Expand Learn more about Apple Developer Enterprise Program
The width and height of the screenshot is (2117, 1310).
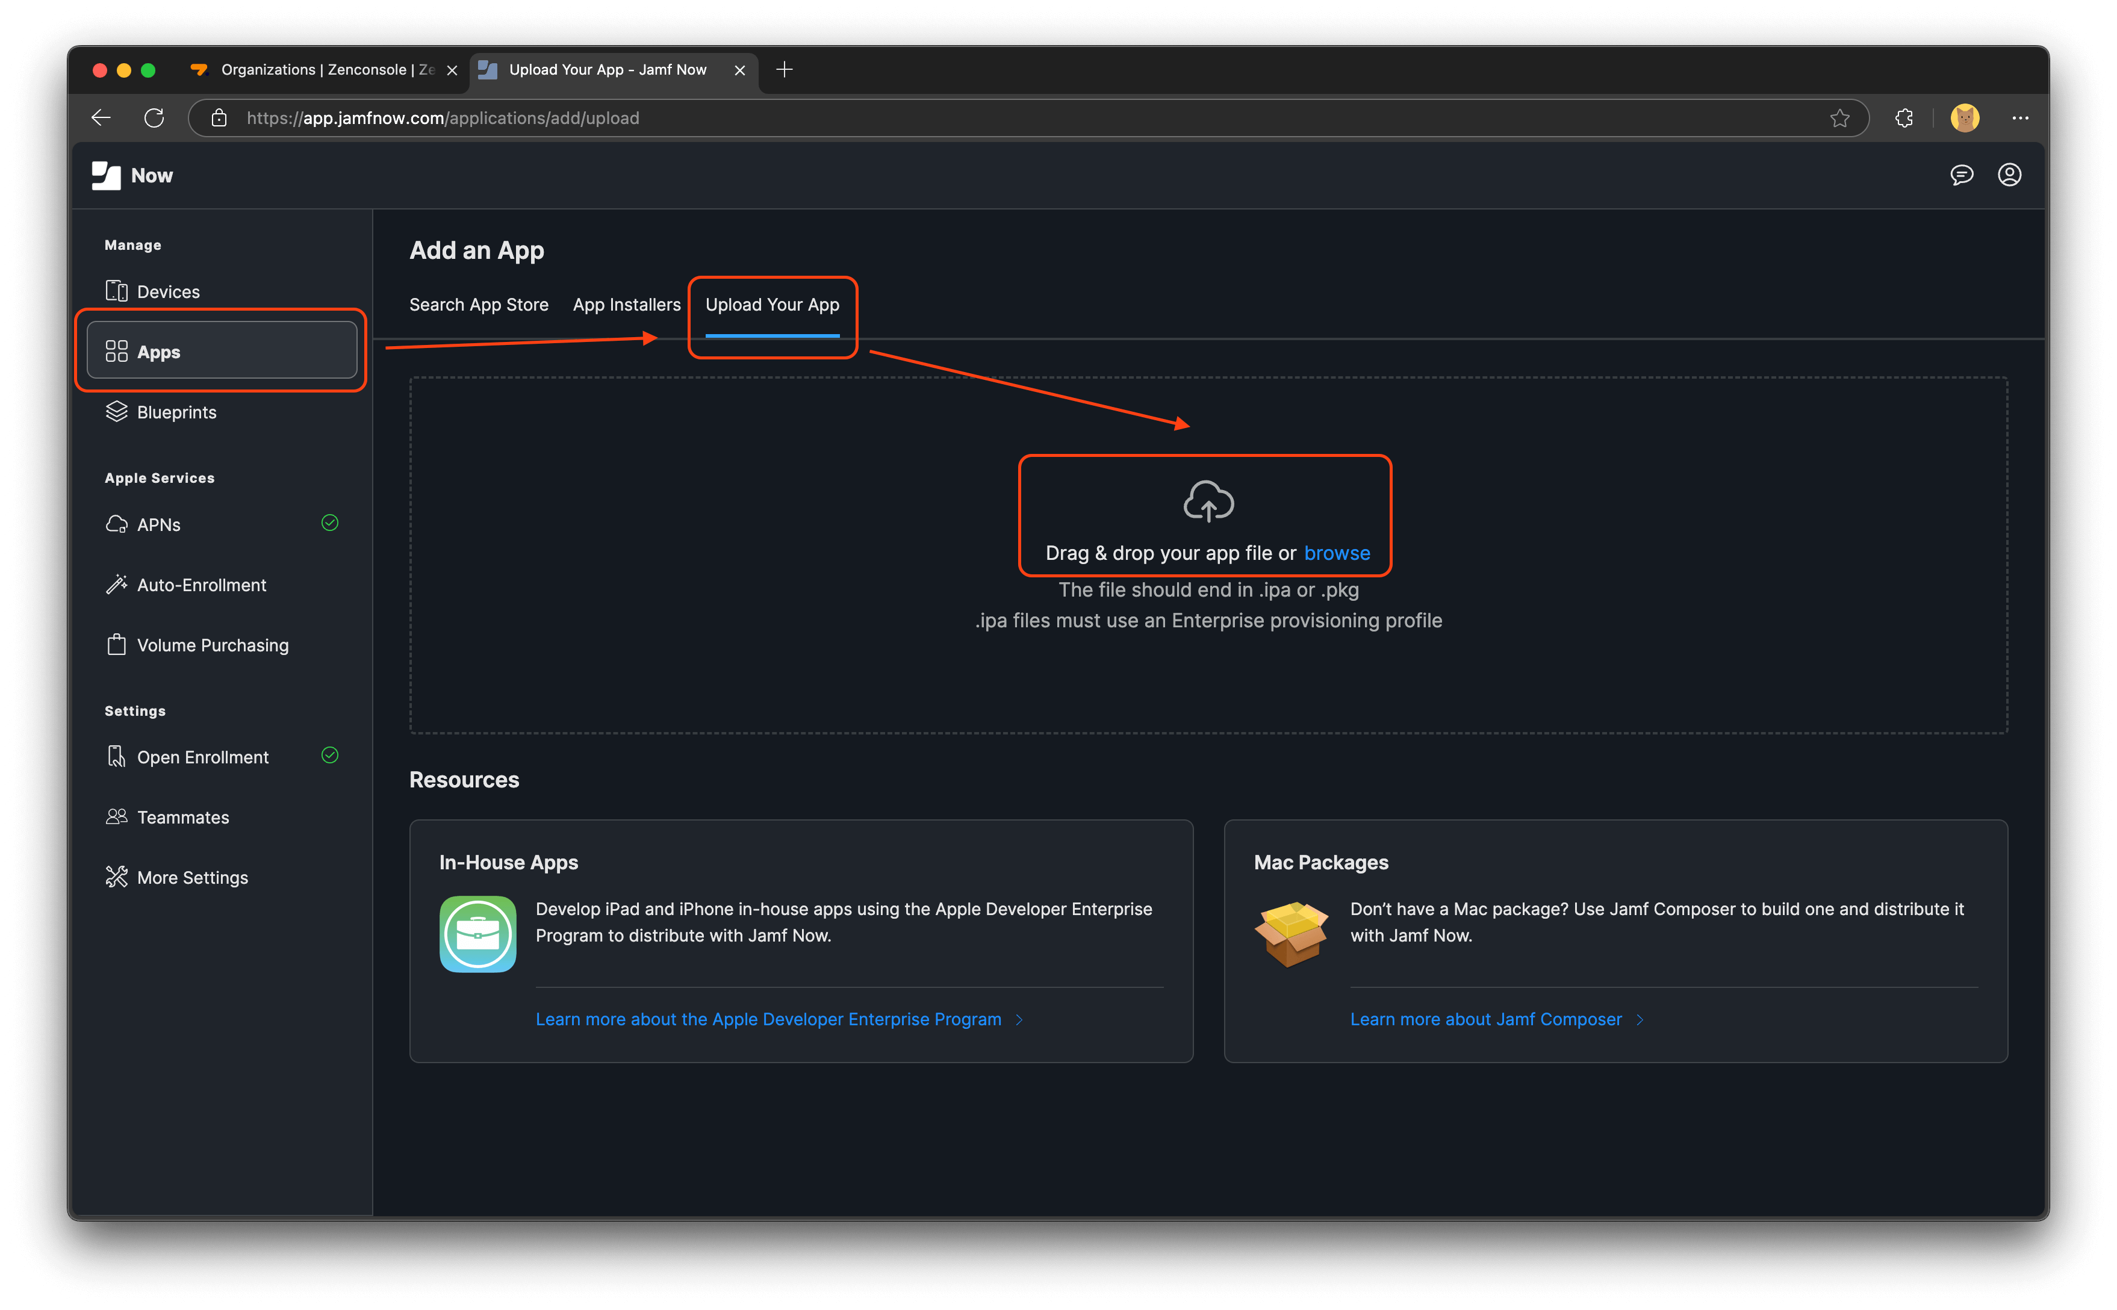(769, 1019)
